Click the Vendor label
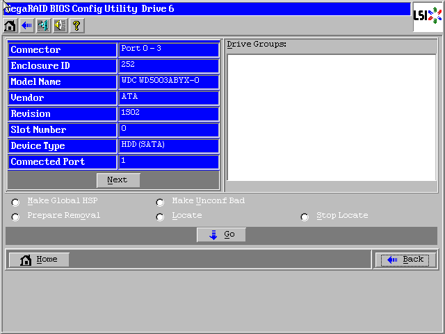This screenshot has height=334, width=445. (x=27, y=97)
